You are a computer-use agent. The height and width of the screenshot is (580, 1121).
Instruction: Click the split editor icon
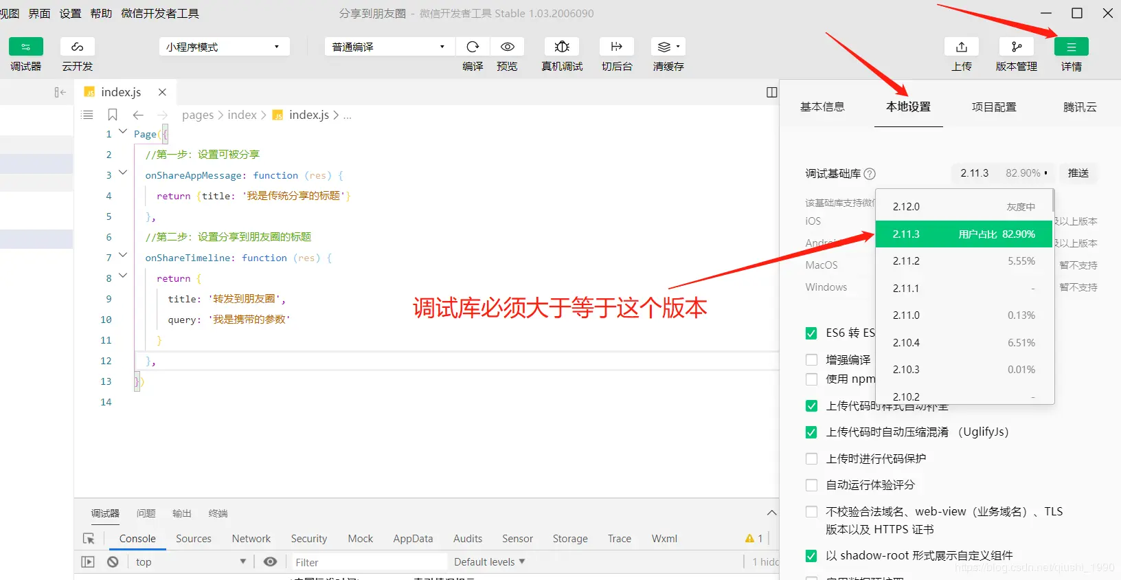[772, 92]
